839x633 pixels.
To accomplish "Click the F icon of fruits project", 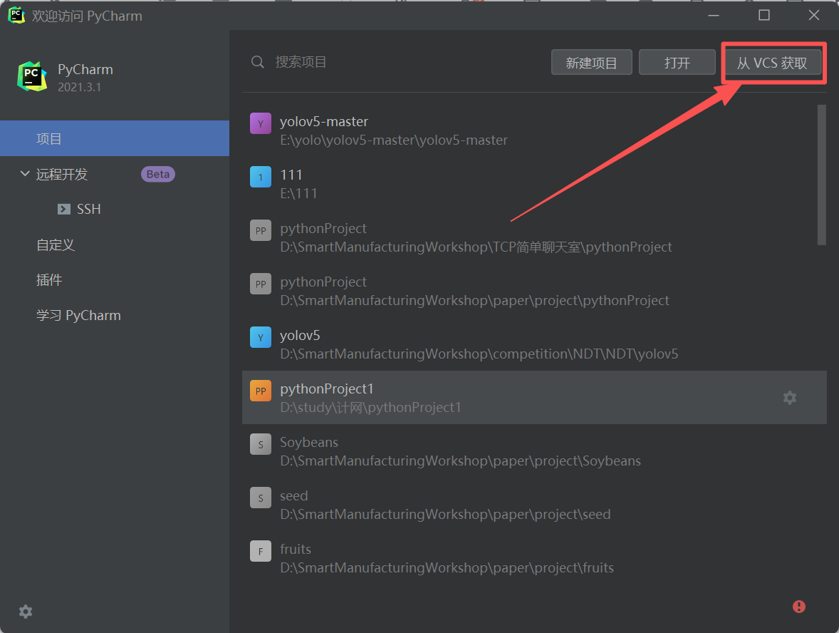I will 261,551.
